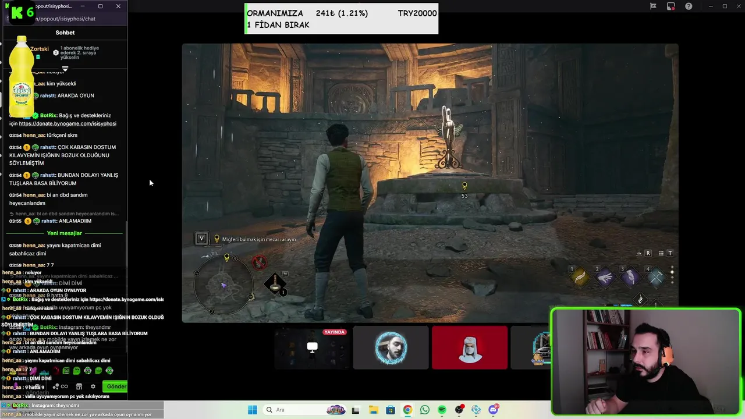
Task: Click the donation goal progress banner
Action: coord(341,19)
